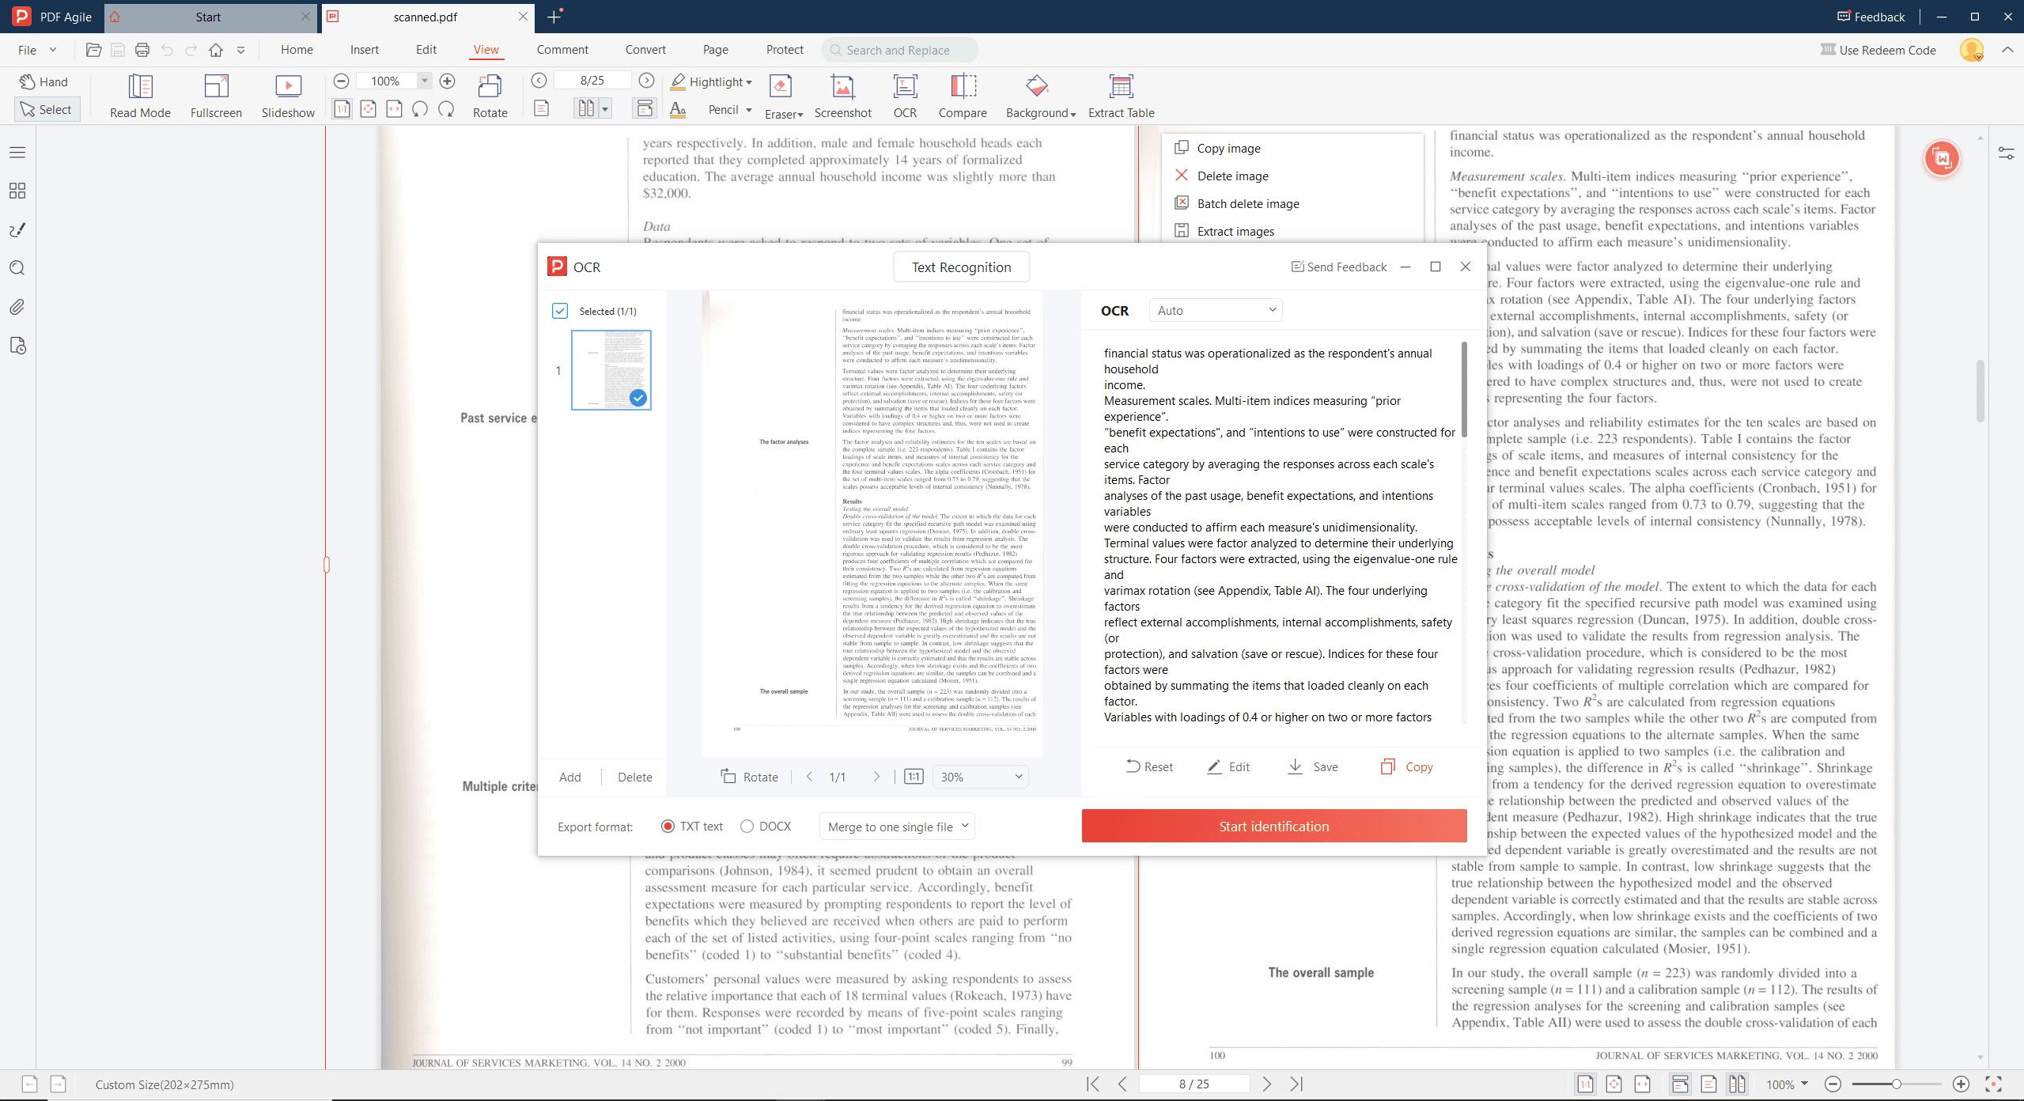Viewport: 2024px width, 1101px height.
Task: Click Send Feedback in OCR dialog
Action: (1338, 267)
